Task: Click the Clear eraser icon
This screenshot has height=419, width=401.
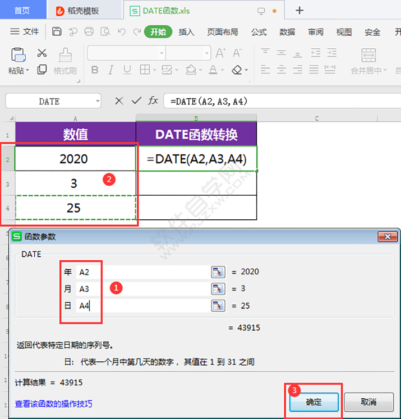Action: click(x=237, y=70)
